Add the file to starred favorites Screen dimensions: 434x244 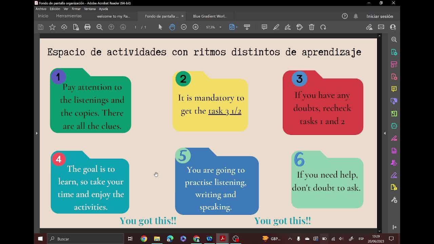pyautogui.click(x=52, y=27)
